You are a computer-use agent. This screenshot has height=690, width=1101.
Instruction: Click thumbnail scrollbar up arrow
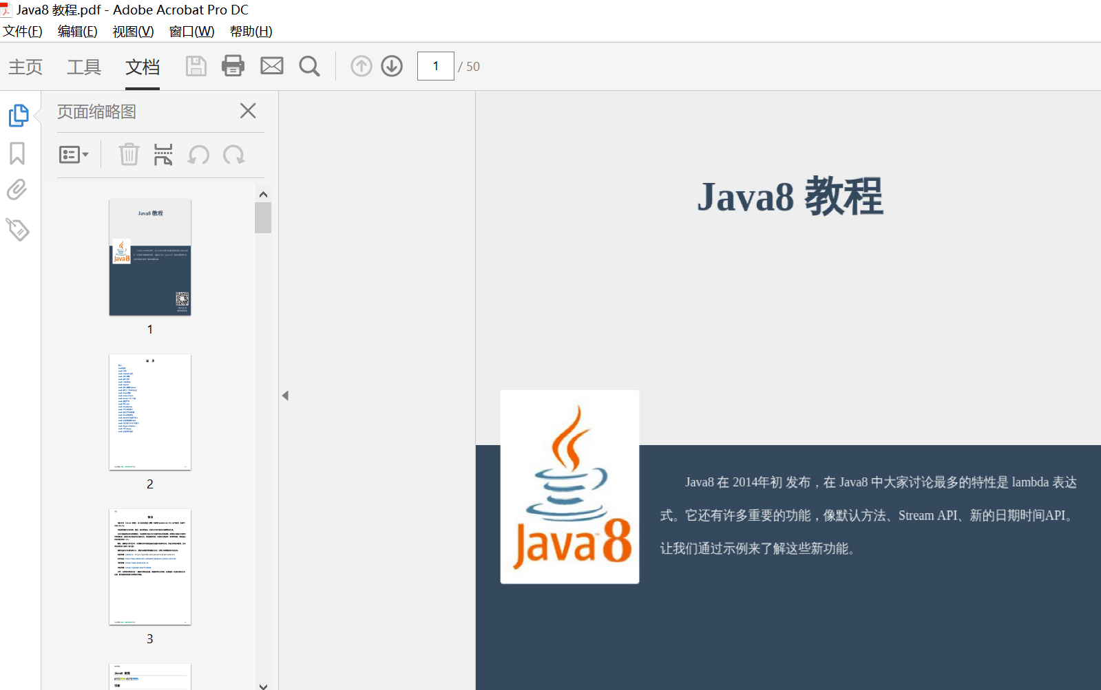pyautogui.click(x=263, y=194)
